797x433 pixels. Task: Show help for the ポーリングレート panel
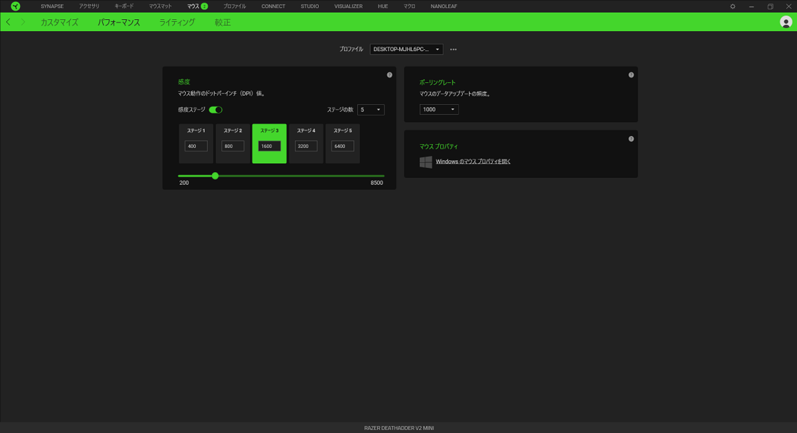[x=631, y=75]
